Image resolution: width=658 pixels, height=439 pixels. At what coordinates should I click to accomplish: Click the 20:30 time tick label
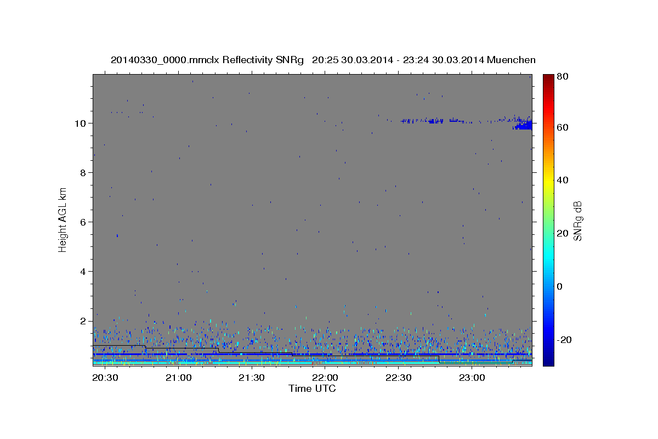click(105, 378)
